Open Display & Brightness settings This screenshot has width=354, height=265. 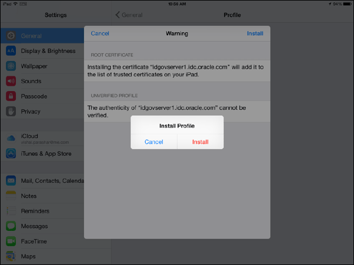pyautogui.click(x=42, y=51)
